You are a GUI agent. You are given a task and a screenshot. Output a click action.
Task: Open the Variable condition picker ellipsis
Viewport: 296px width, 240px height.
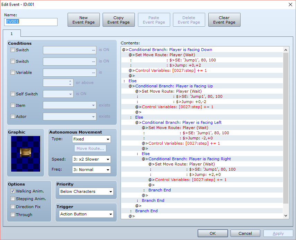[94, 73]
